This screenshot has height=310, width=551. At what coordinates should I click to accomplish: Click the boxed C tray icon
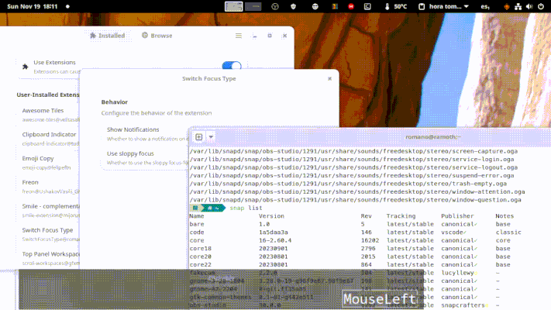click(x=367, y=6)
